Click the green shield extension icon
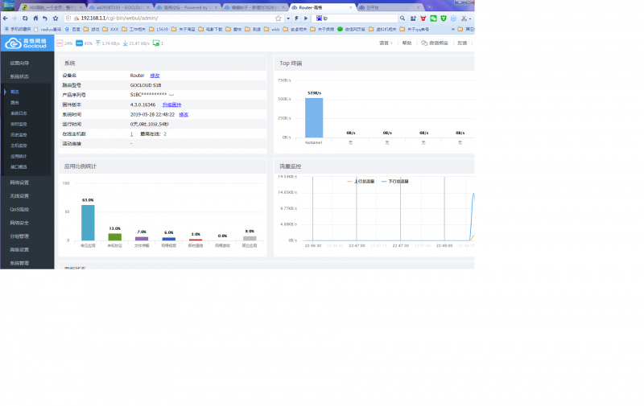This screenshot has width=644, height=406. click(444, 18)
